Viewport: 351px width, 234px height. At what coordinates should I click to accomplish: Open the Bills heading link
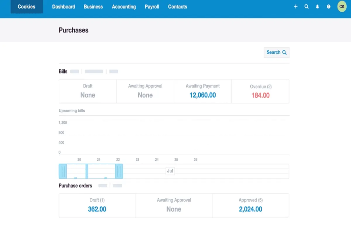[63, 71]
